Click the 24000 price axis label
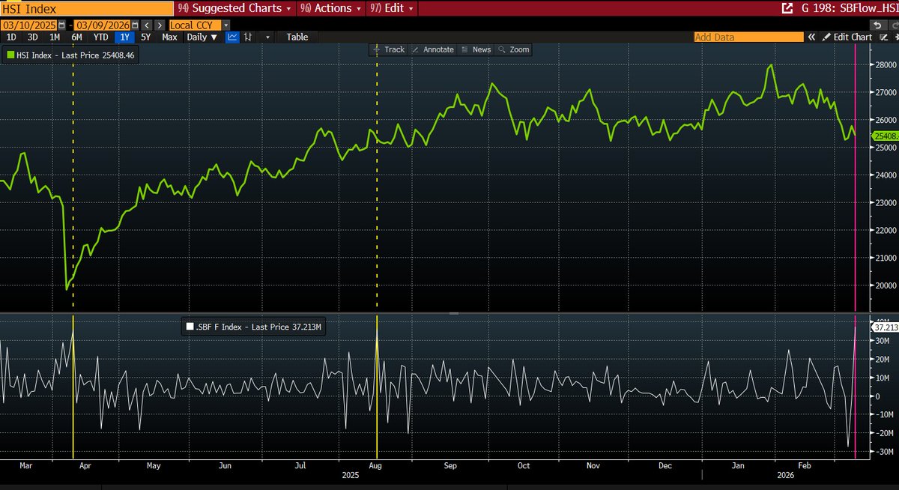The height and width of the screenshot is (490, 899). [x=886, y=175]
